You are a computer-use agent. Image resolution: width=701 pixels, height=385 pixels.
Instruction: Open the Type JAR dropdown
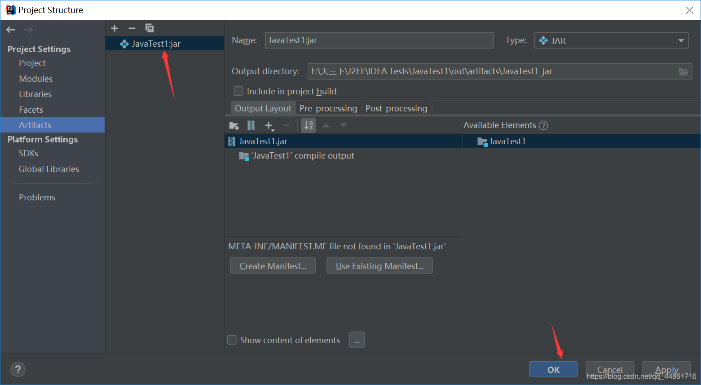click(611, 40)
